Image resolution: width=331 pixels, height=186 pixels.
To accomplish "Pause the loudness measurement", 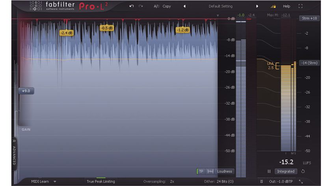I will point(269,171).
